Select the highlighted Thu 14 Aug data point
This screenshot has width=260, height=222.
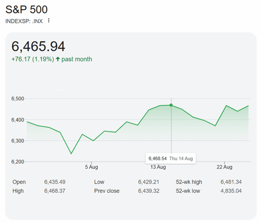pyautogui.click(x=171, y=105)
